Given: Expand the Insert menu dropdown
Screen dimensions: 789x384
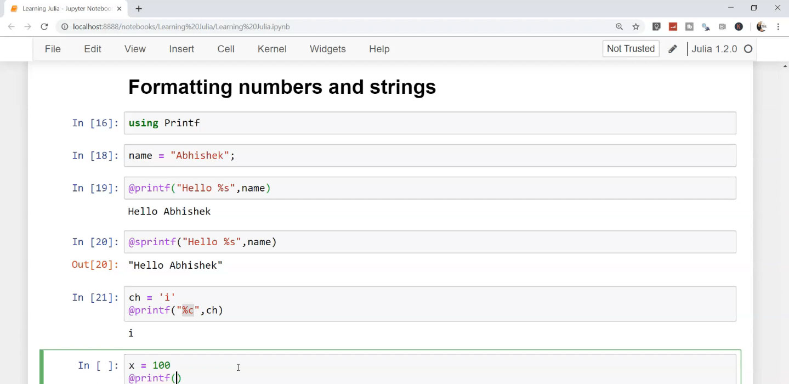Looking at the screenshot, I should pos(181,49).
